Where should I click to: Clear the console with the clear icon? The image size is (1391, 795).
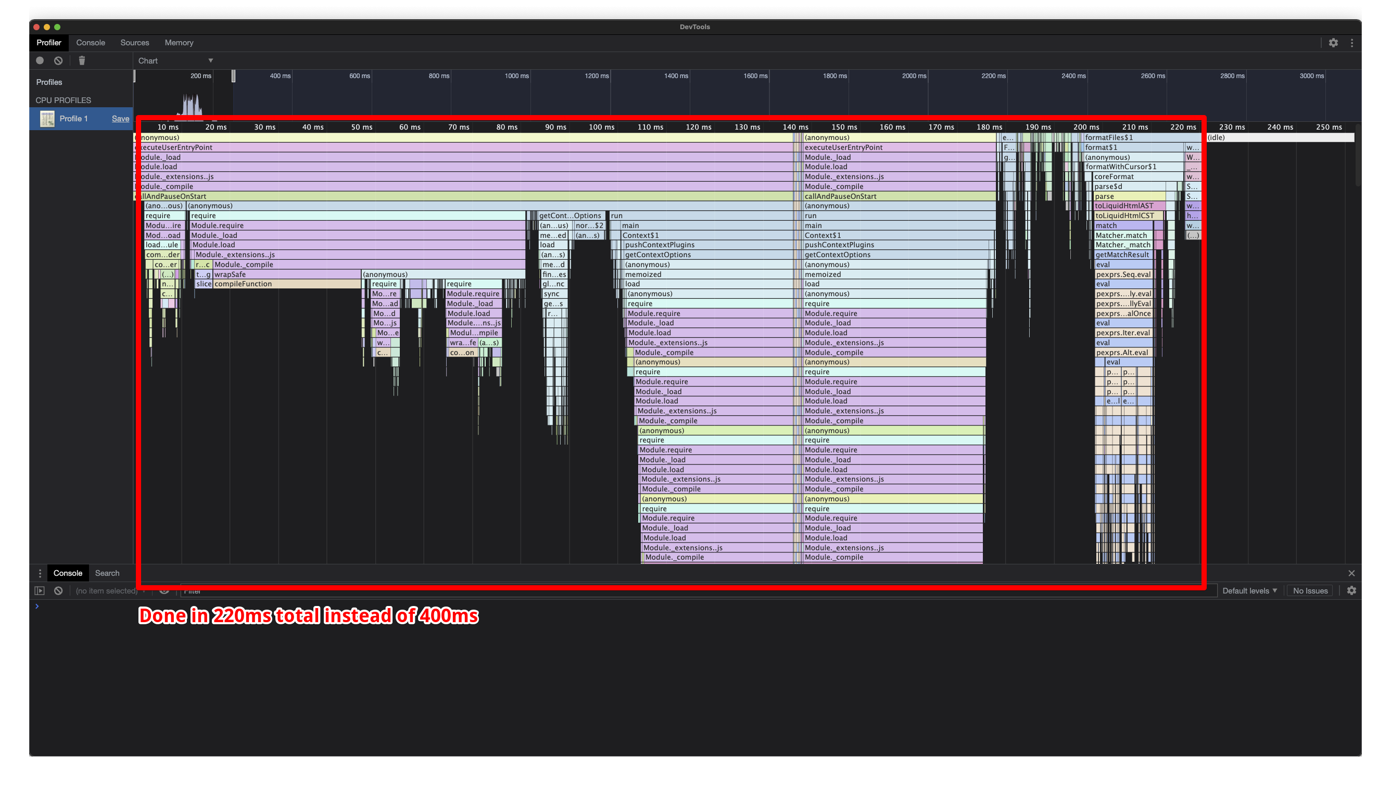click(58, 590)
